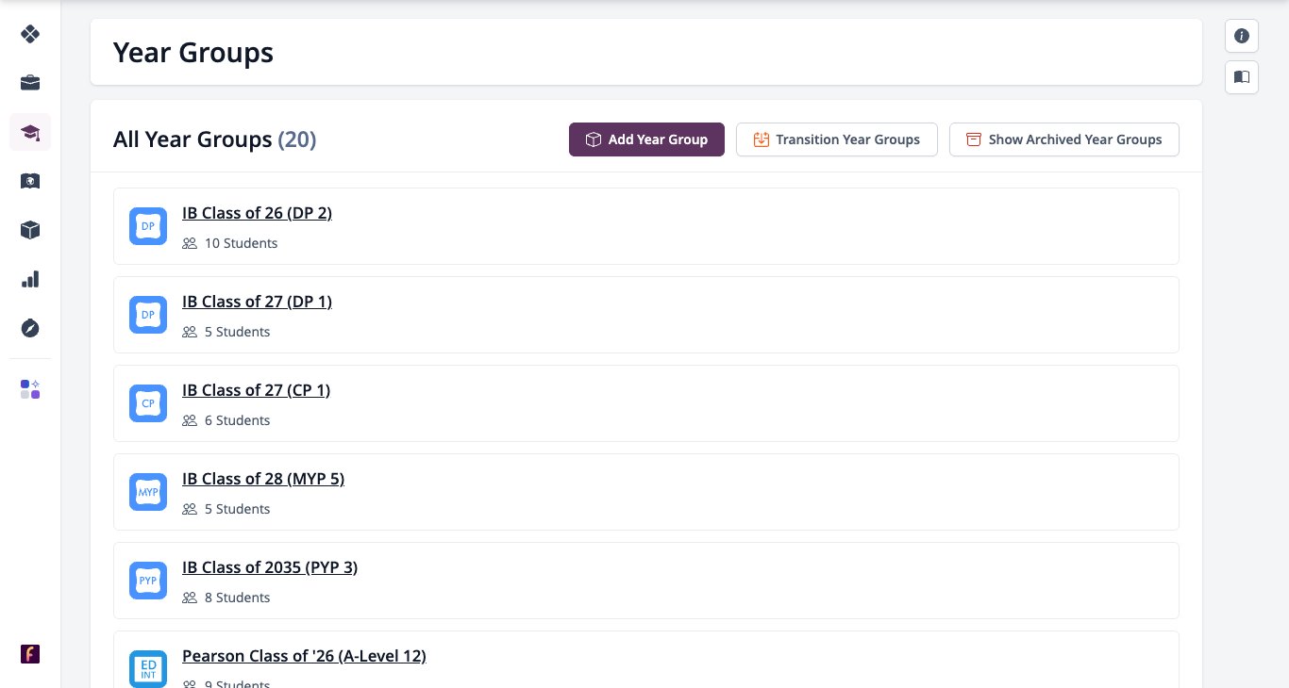Click the PYP badge for IB Class of 2035
The height and width of the screenshot is (688, 1289).
tap(148, 581)
